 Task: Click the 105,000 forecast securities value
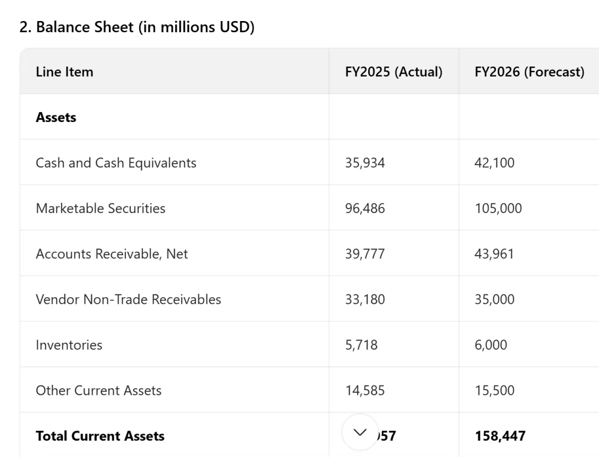498,208
